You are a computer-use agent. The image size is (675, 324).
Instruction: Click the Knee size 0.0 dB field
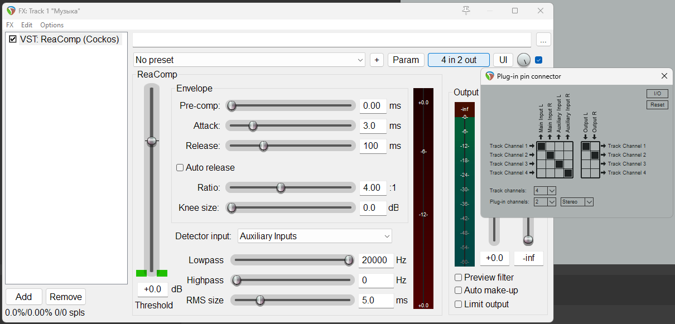pyautogui.click(x=373, y=207)
